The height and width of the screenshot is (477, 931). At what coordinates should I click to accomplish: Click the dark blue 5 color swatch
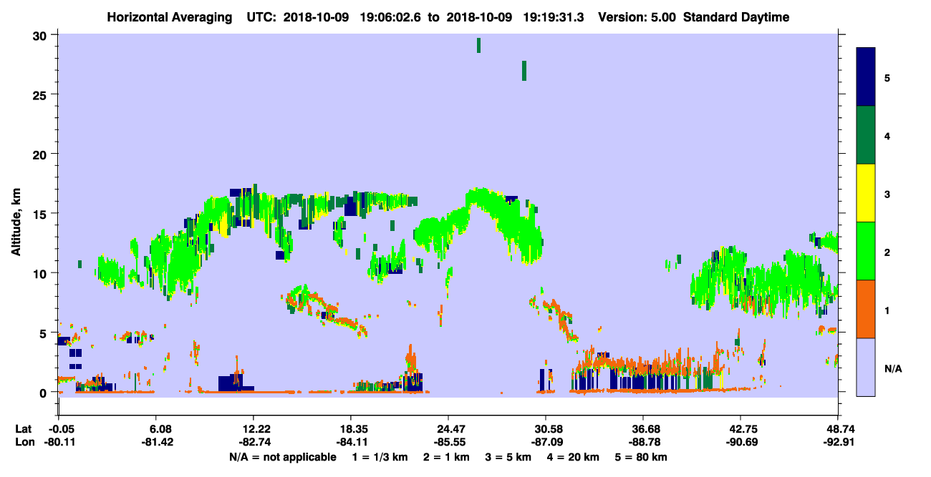click(x=866, y=77)
